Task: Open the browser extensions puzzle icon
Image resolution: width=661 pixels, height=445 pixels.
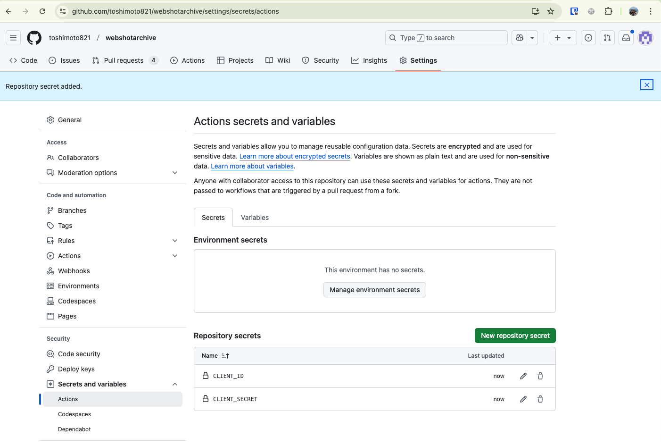Action: (608, 11)
